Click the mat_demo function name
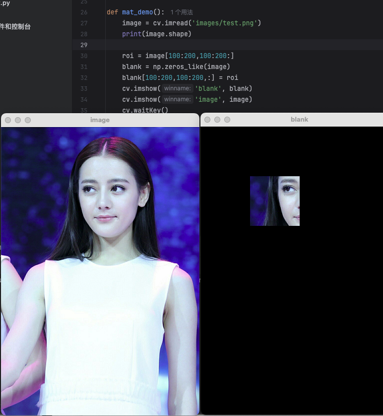Image resolution: width=383 pixels, height=416 pixels. pyautogui.click(x=137, y=12)
